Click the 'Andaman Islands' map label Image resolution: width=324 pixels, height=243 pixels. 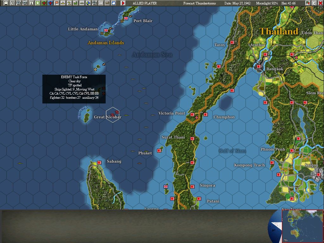106,43
